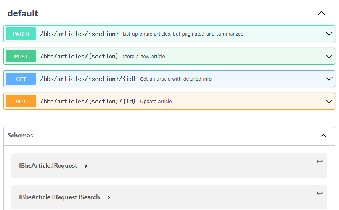Viewport: 339px width, 210px height.
Task: Click the green POST method badge
Action: coord(21,57)
